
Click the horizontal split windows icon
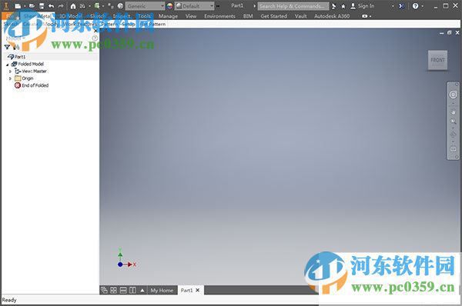pyautogui.click(x=123, y=291)
